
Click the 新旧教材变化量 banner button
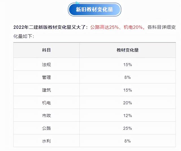coord(94,10)
